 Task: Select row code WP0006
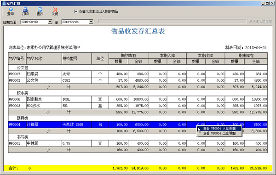[17, 99]
